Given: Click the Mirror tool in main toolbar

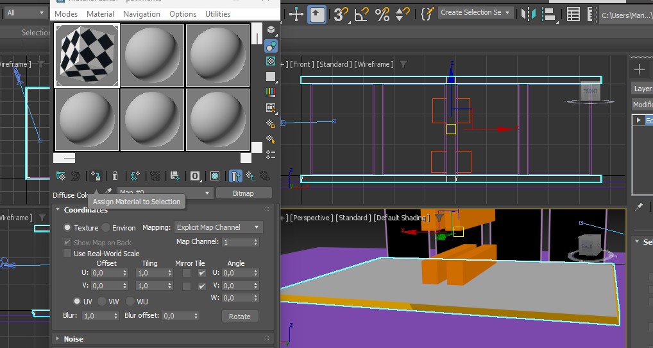Looking at the screenshot, I should click(529, 13).
